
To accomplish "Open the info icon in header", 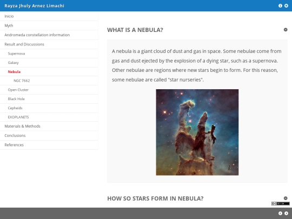I will (x=280, y=6).
